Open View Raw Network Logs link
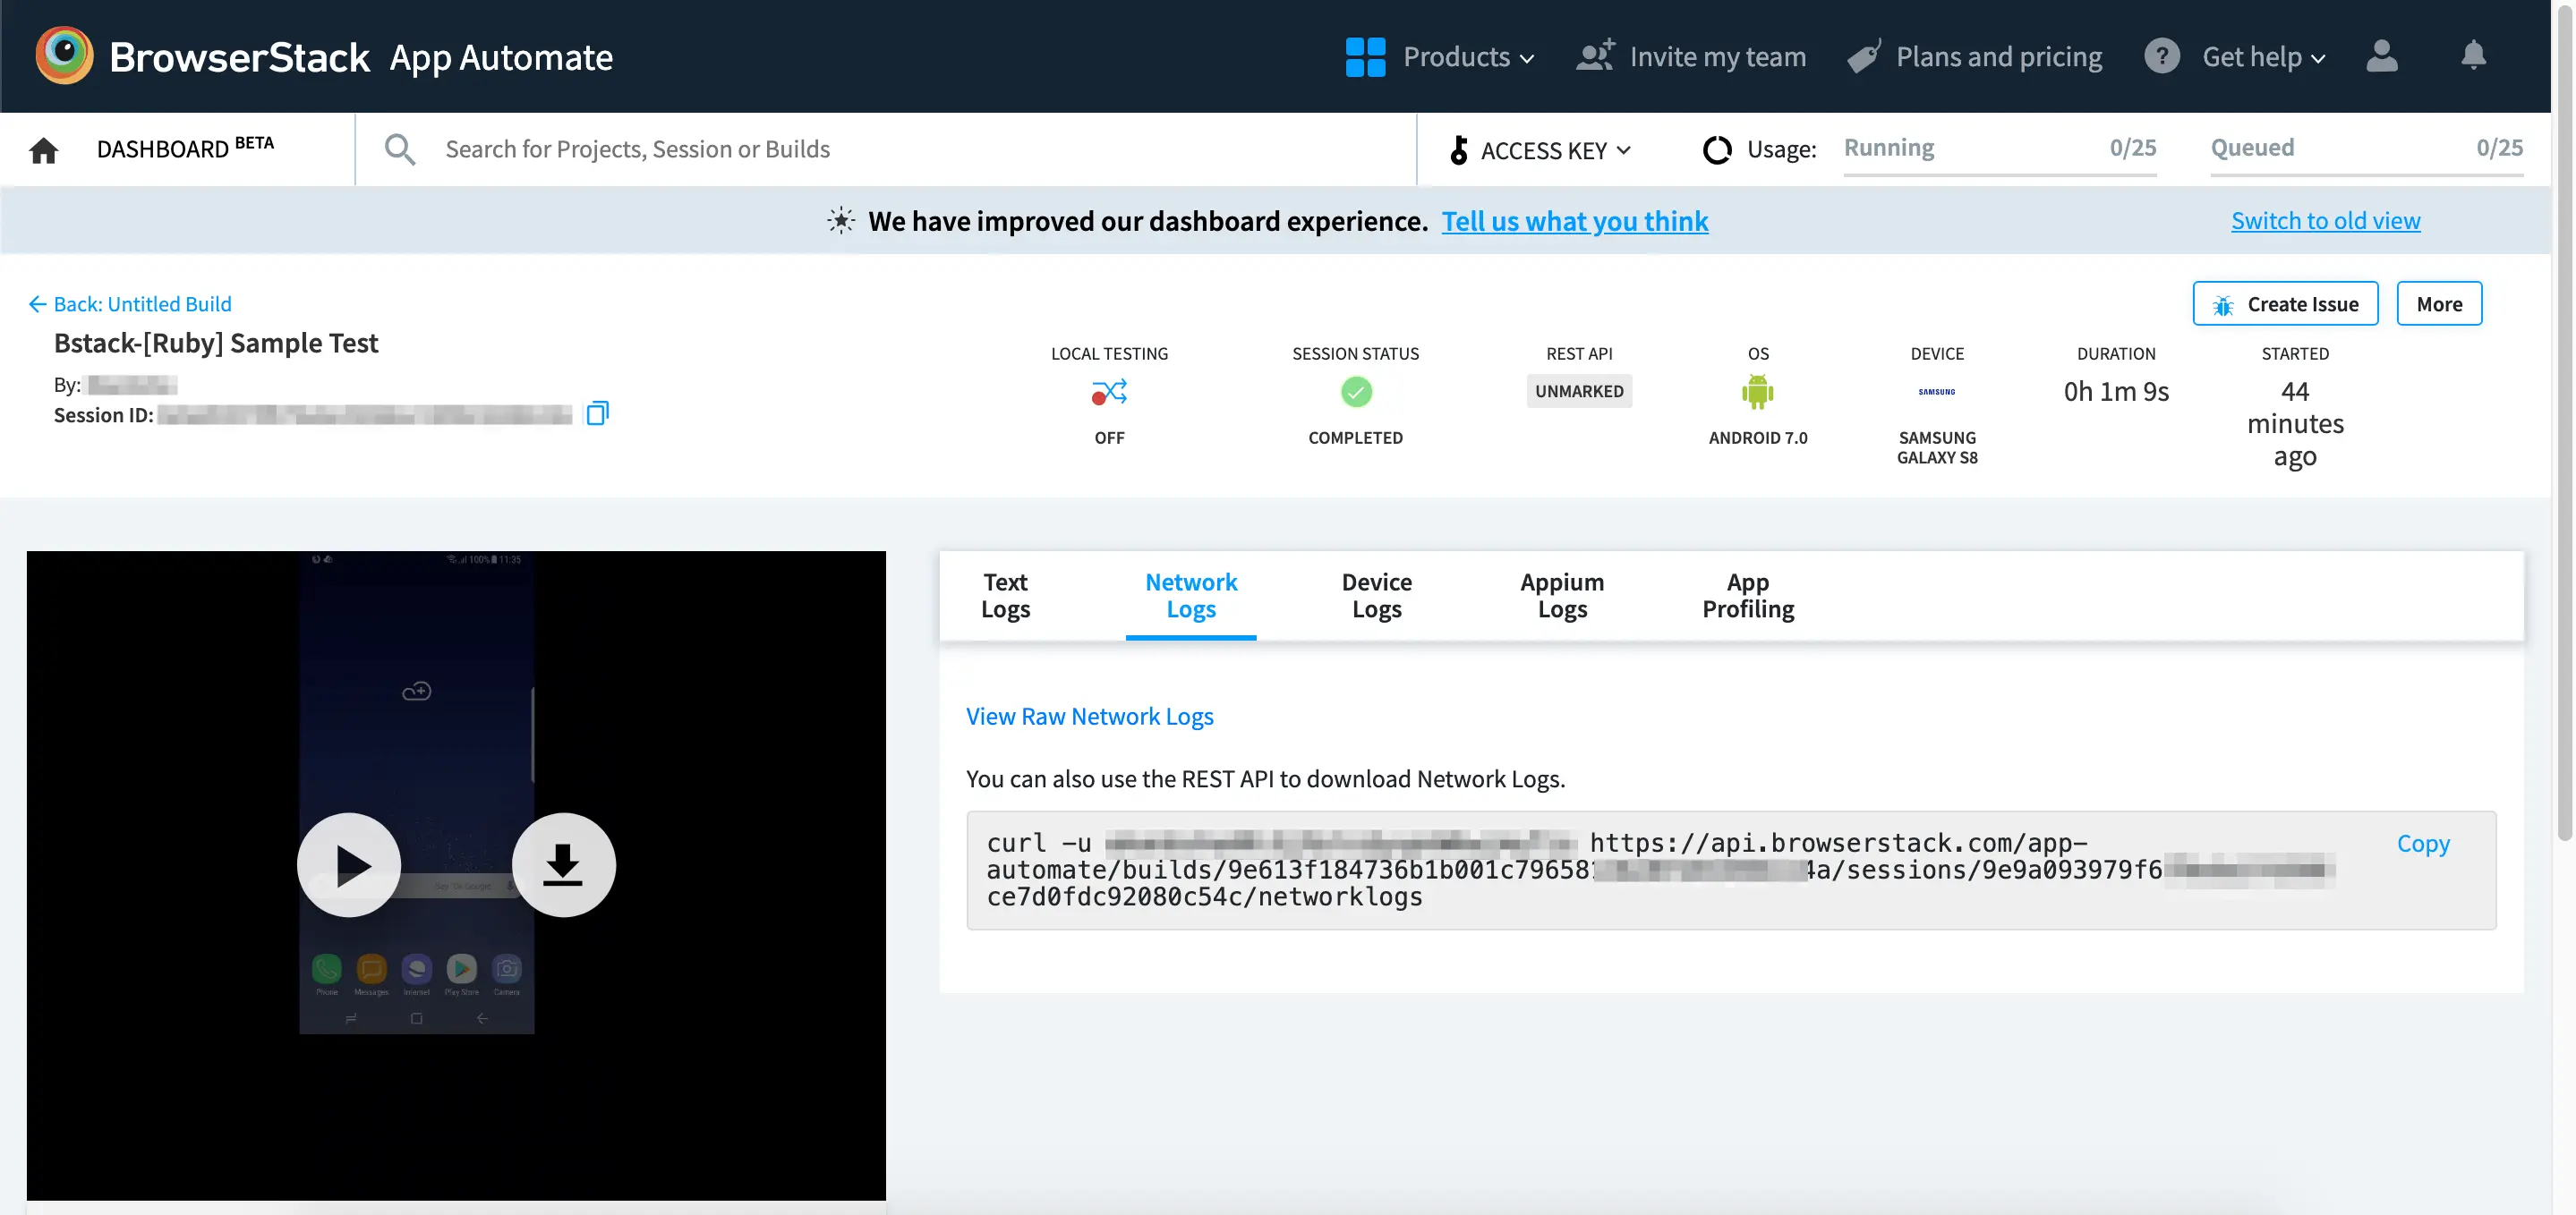 coord(1089,716)
